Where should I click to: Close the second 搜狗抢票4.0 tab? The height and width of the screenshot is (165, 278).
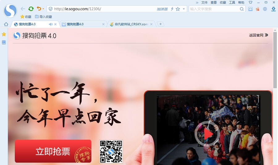coord(103,24)
